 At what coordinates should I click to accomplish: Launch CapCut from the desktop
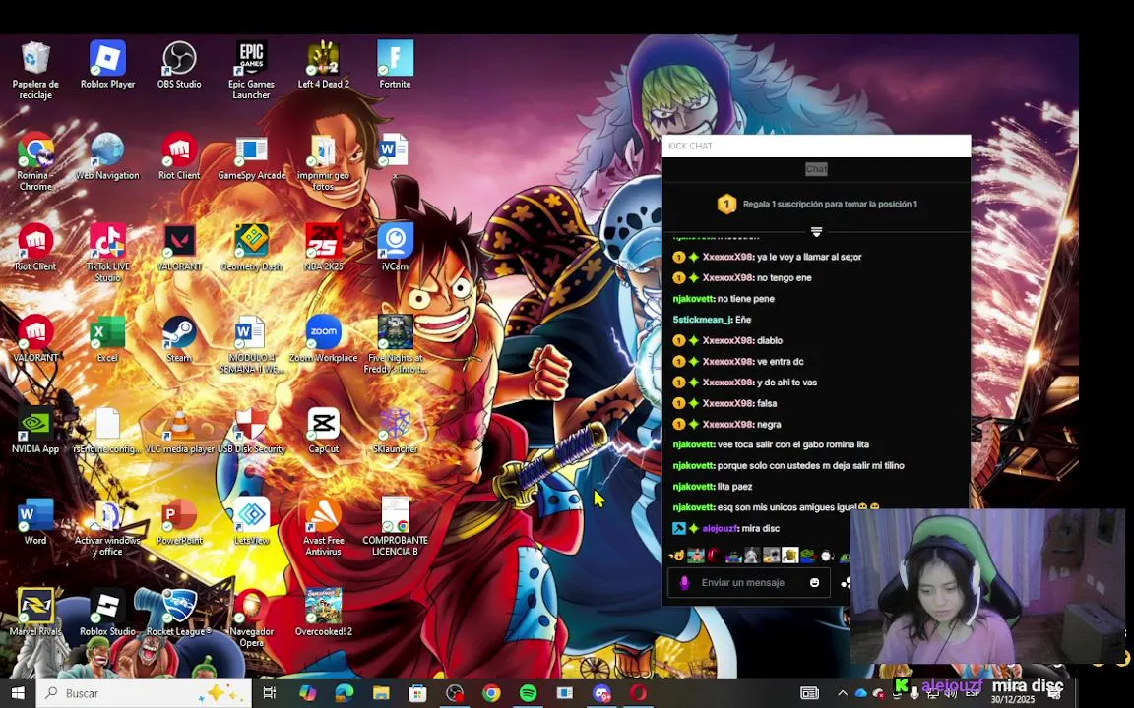click(x=323, y=430)
